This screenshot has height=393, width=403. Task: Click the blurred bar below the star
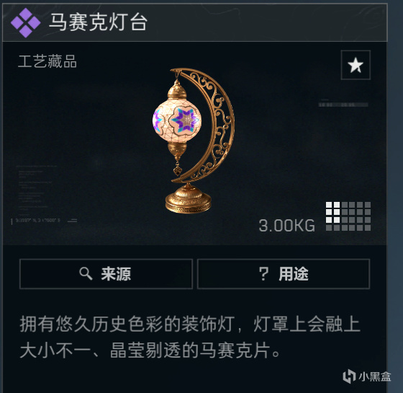[343, 105]
